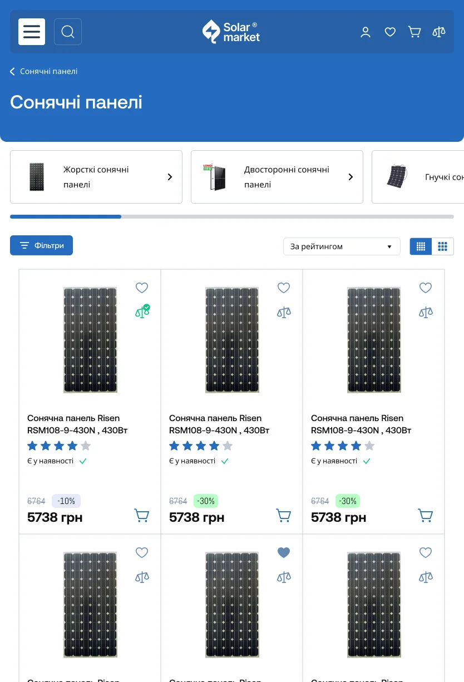Go back via Сонячні панелі breadcrumb
The width and height of the screenshot is (464, 682).
tap(44, 71)
